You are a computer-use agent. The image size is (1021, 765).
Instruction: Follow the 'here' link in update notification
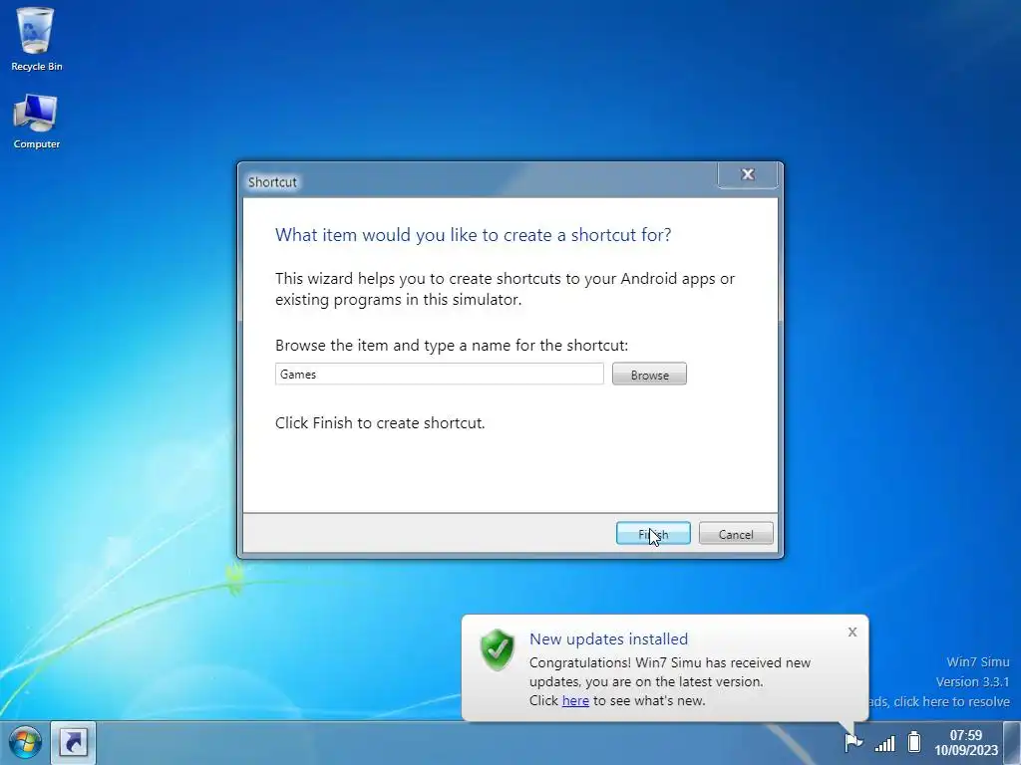(575, 700)
